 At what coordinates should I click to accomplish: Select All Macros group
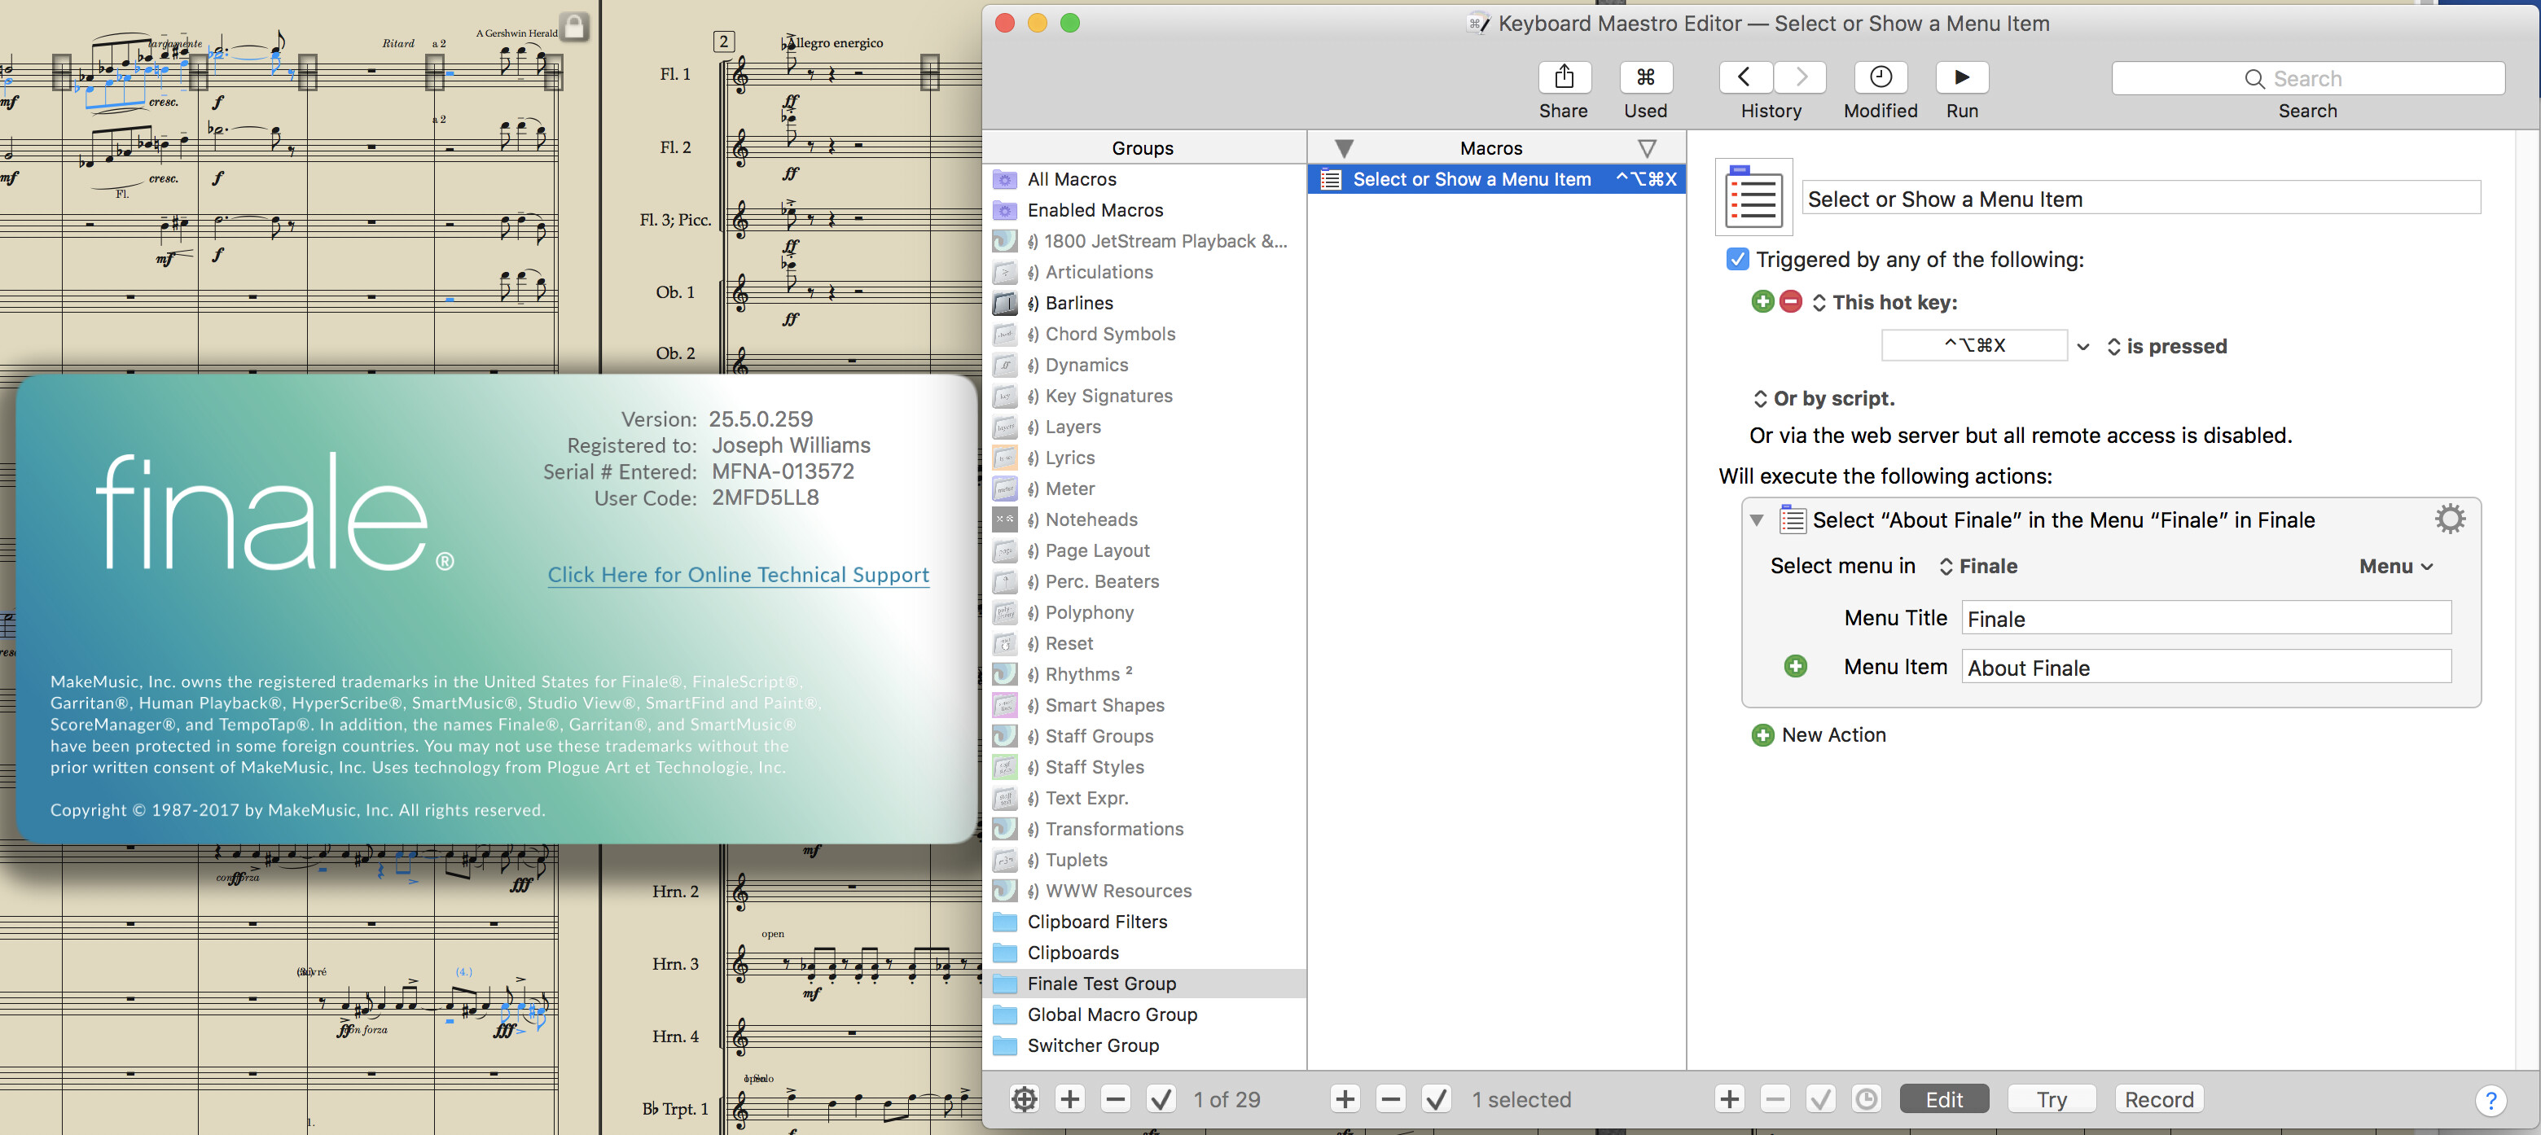pyautogui.click(x=1144, y=178)
